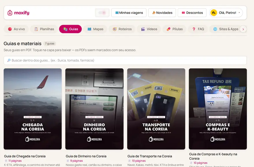This screenshot has height=167, width=254.
Task: Open the "Guia de Chegada na Coreia" title
Action: (25, 156)
